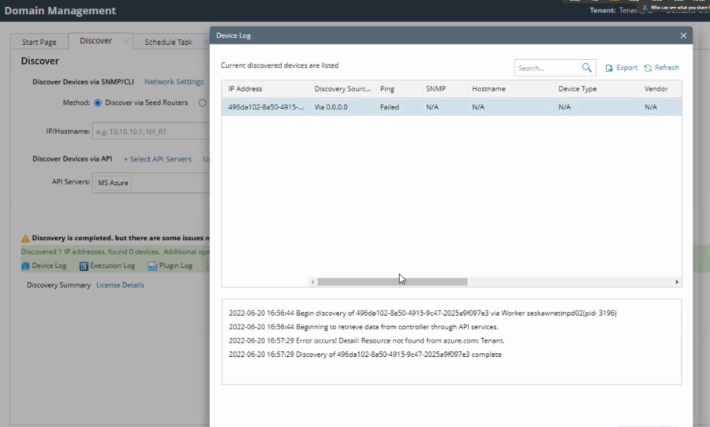
Task: Open the Execution Log icon
Action: pyautogui.click(x=84, y=266)
